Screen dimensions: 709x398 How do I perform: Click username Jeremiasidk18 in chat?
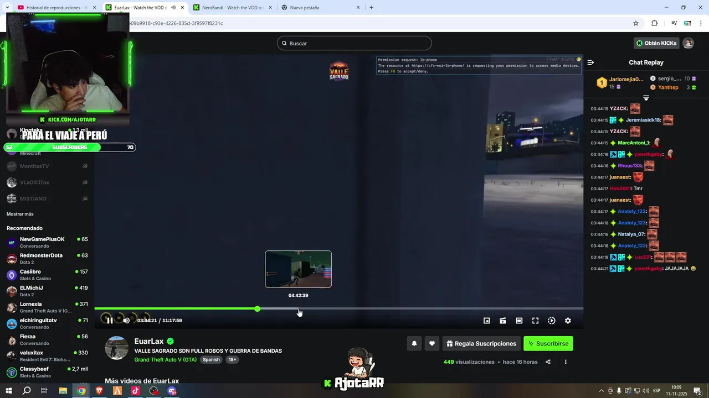click(643, 120)
